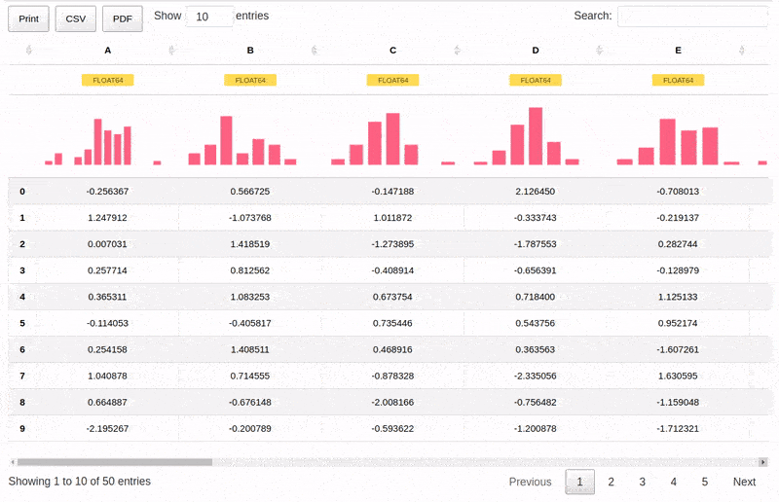Click the histogram for column D
Viewport: 779px width, 502px height.
click(527, 136)
